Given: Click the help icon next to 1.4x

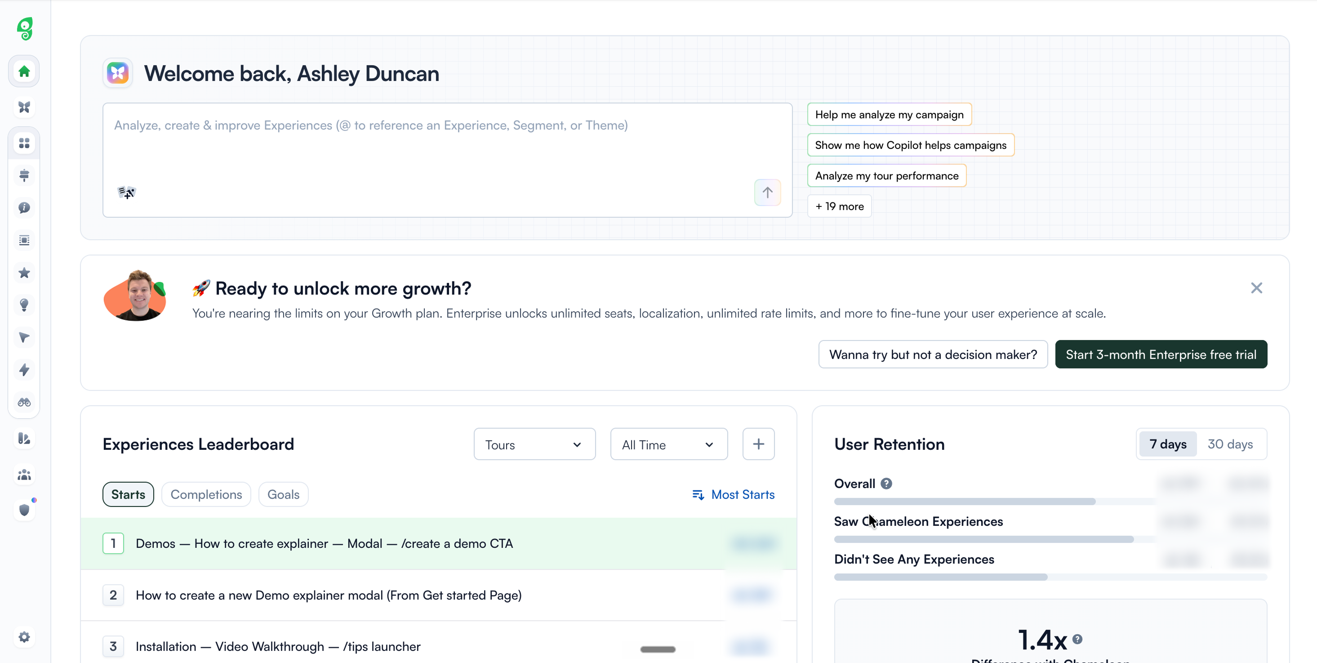Looking at the screenshot, I should coord(1077,639).
